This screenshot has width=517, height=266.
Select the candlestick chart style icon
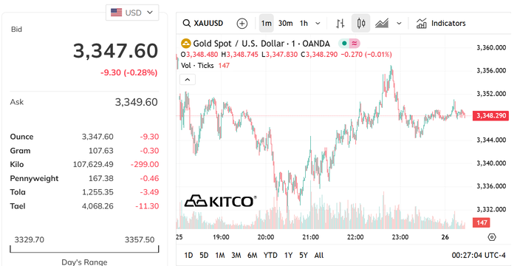(x=360, y=23)
